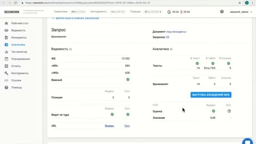256x144 pixels.
Task: Click the help icon in top header
Action: [x=222, y=12]
